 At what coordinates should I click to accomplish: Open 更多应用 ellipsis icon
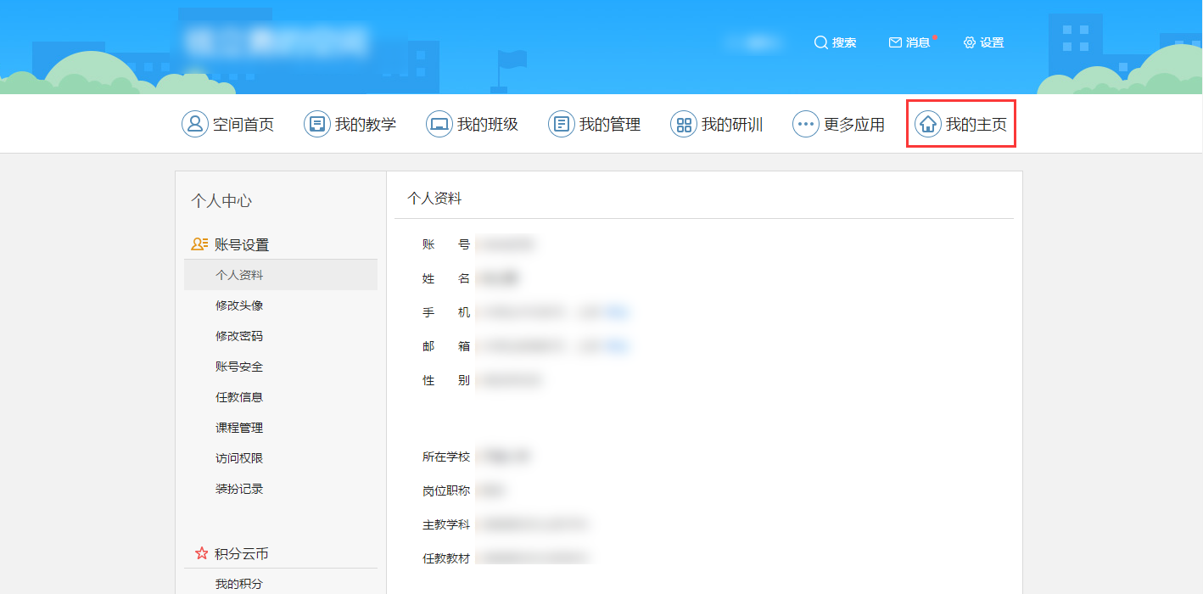click(x=806, y=125)
